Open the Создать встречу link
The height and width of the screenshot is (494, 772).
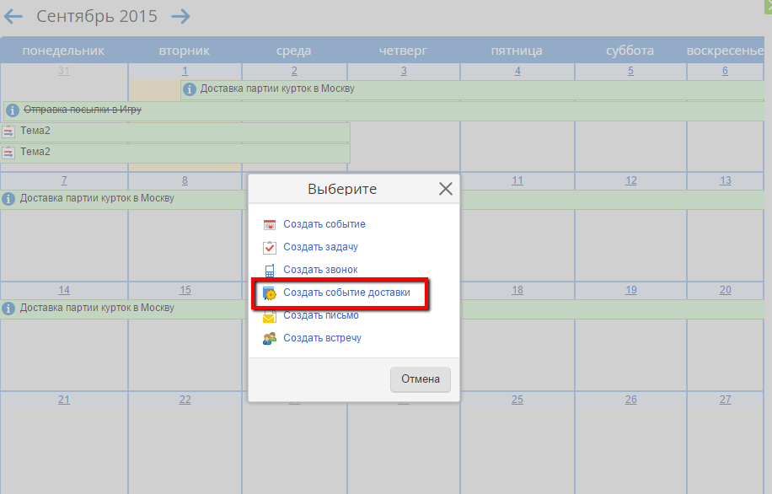point(322,338)
